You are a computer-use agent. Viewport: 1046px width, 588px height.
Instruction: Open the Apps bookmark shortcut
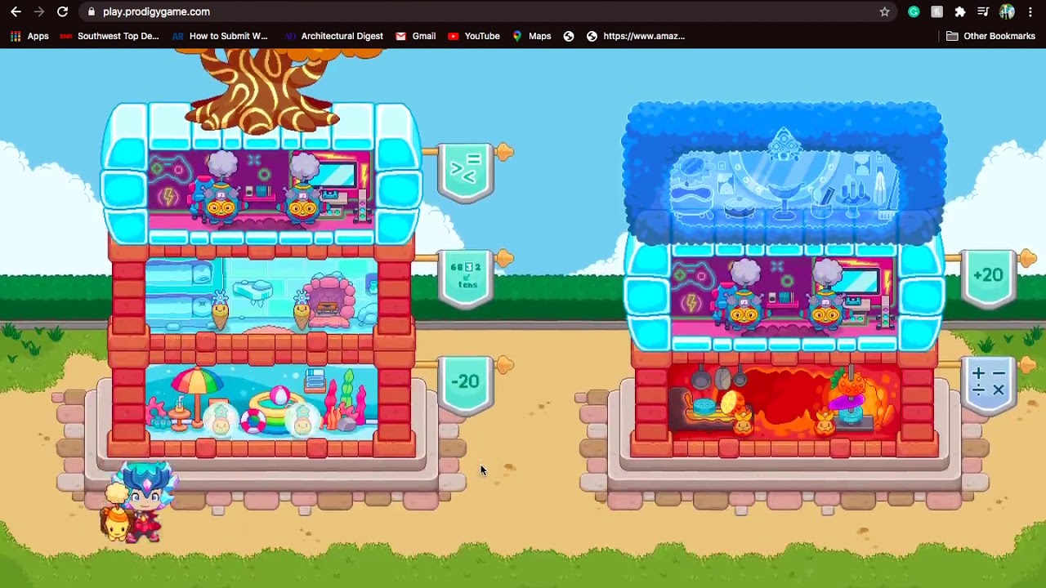click(29, 36)
